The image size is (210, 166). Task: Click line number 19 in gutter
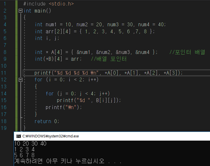click(4, 128)
